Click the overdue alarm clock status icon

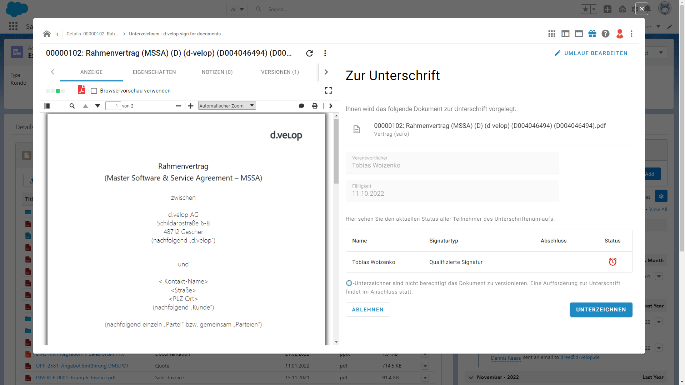point(612,262)
